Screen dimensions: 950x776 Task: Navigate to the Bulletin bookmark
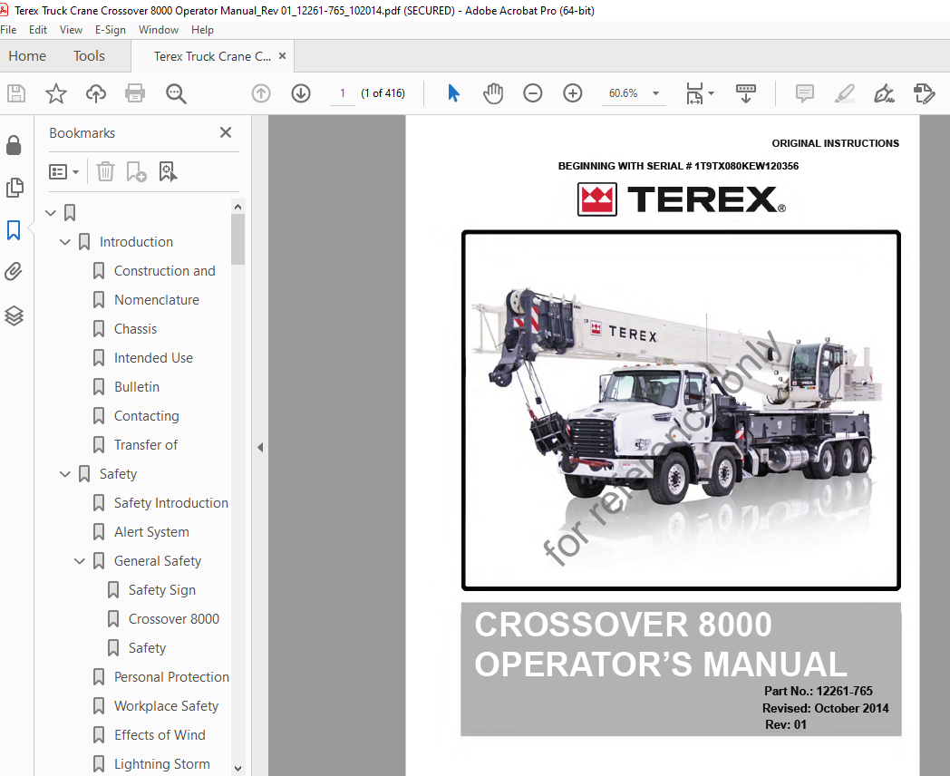tap(137, 387)
